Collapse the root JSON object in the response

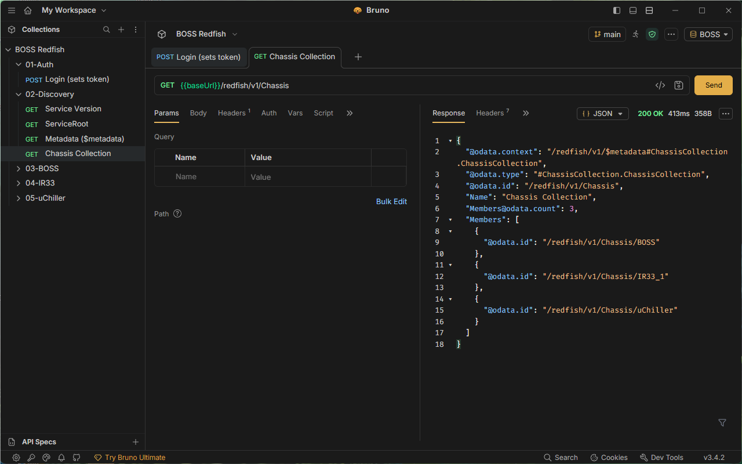click(x=450, y=141)
